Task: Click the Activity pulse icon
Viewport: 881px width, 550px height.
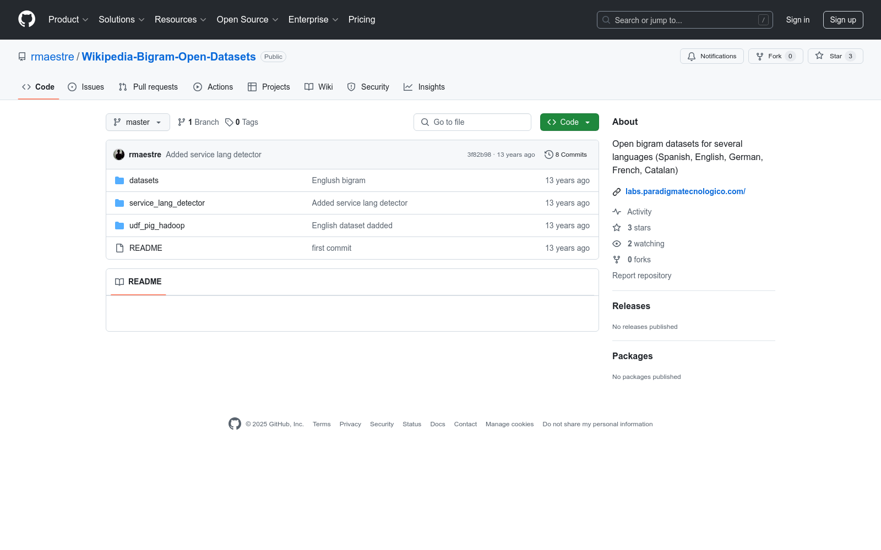Action: (617, 212)
